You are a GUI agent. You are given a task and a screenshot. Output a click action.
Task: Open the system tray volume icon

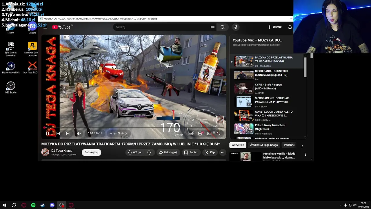pos(355,205)
